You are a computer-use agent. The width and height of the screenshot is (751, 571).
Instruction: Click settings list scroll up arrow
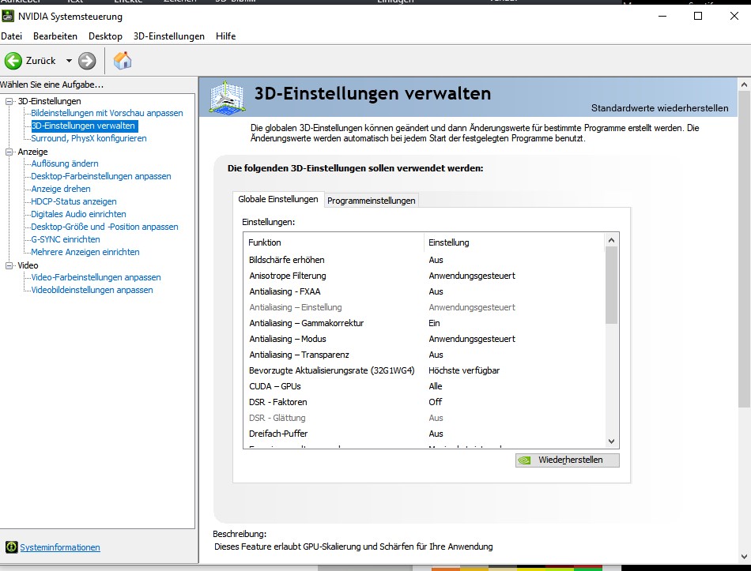click(x=611, y=240)
